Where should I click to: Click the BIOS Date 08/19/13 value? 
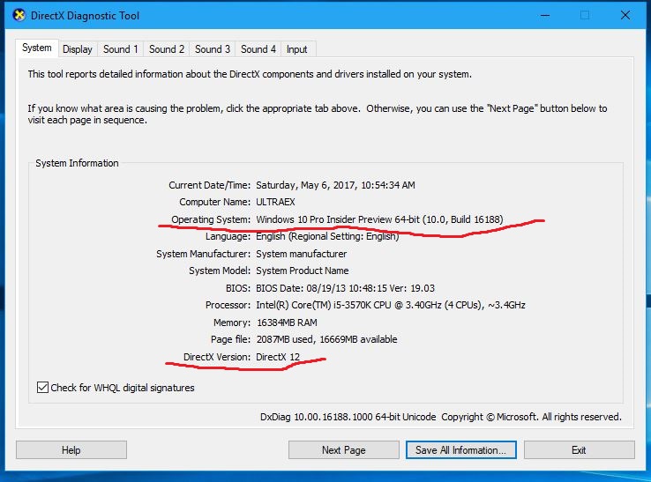coord(346,288)
